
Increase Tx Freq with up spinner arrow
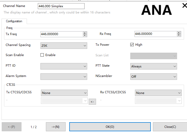(85, 33)
